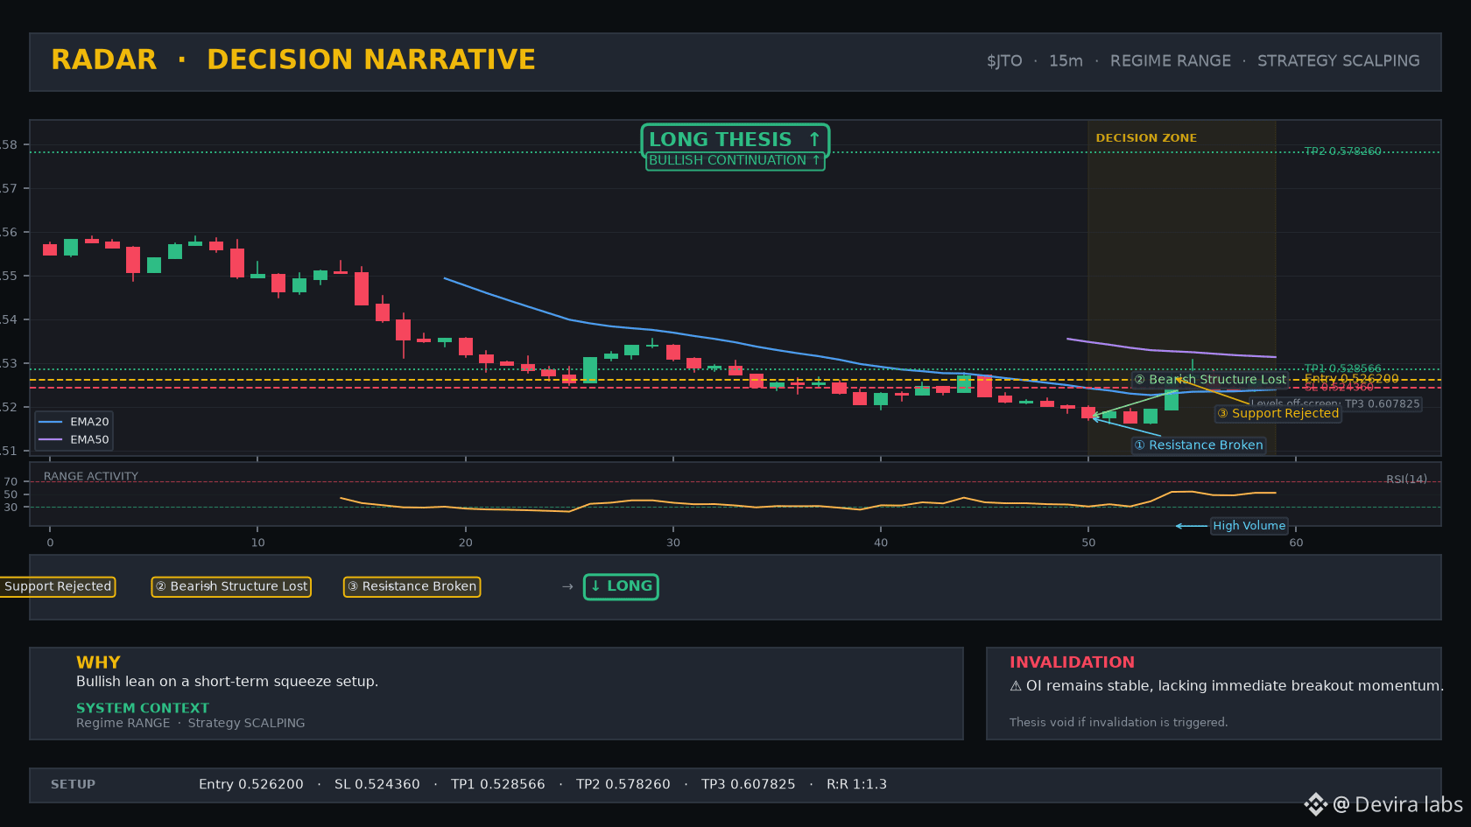
Task: Click the Resistance Broken annotation on the chart
Action: coord(1199,445)
